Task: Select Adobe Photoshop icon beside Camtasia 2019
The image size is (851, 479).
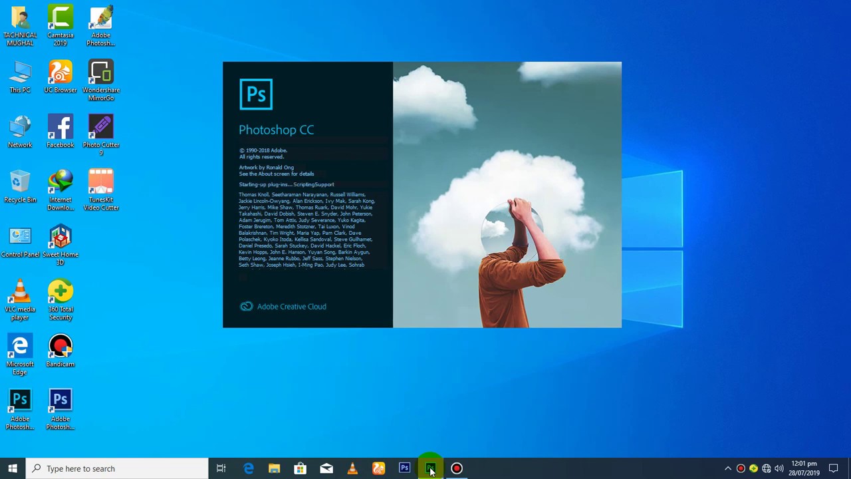Action: pos(101,27)
